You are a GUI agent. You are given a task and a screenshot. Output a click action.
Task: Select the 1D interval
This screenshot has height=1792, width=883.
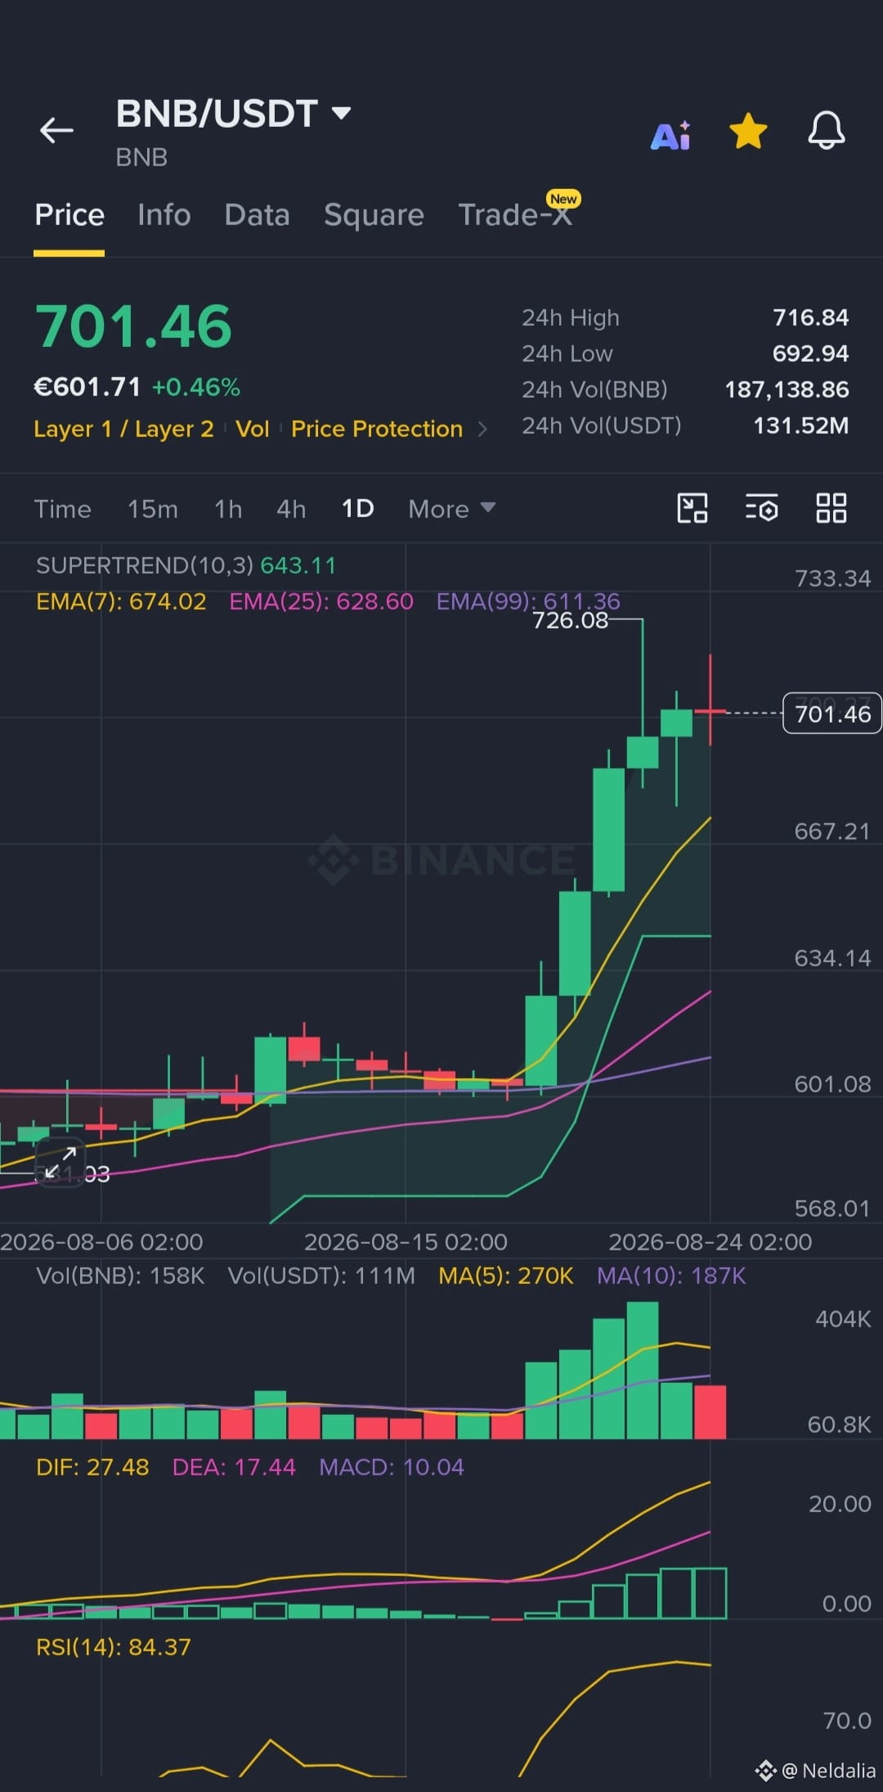tap(357, 509)
